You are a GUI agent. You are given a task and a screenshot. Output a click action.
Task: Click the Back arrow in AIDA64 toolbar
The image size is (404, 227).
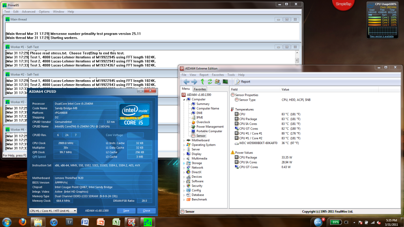tap(186, 81)
